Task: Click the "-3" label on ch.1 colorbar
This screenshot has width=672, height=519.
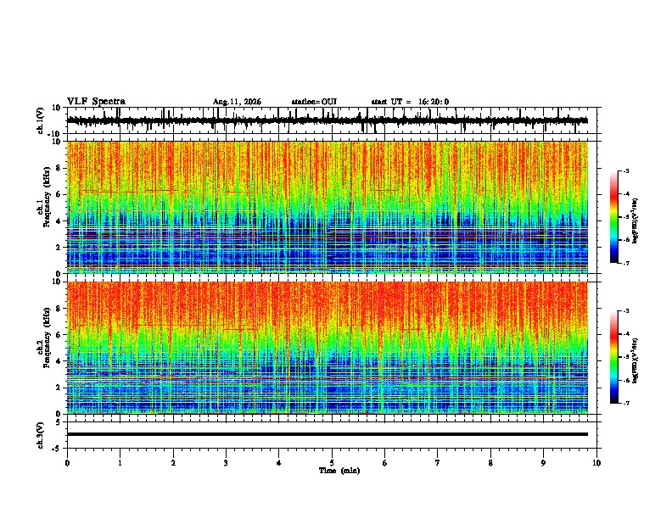Action: (x=625, y=170)
